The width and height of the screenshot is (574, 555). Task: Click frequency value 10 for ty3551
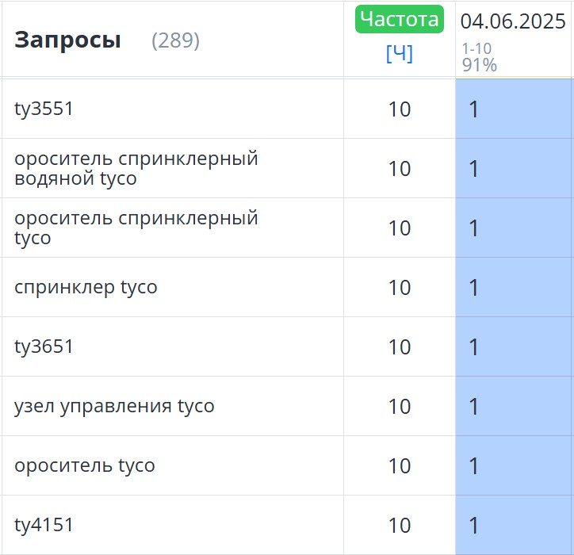(x=400, y=109)
